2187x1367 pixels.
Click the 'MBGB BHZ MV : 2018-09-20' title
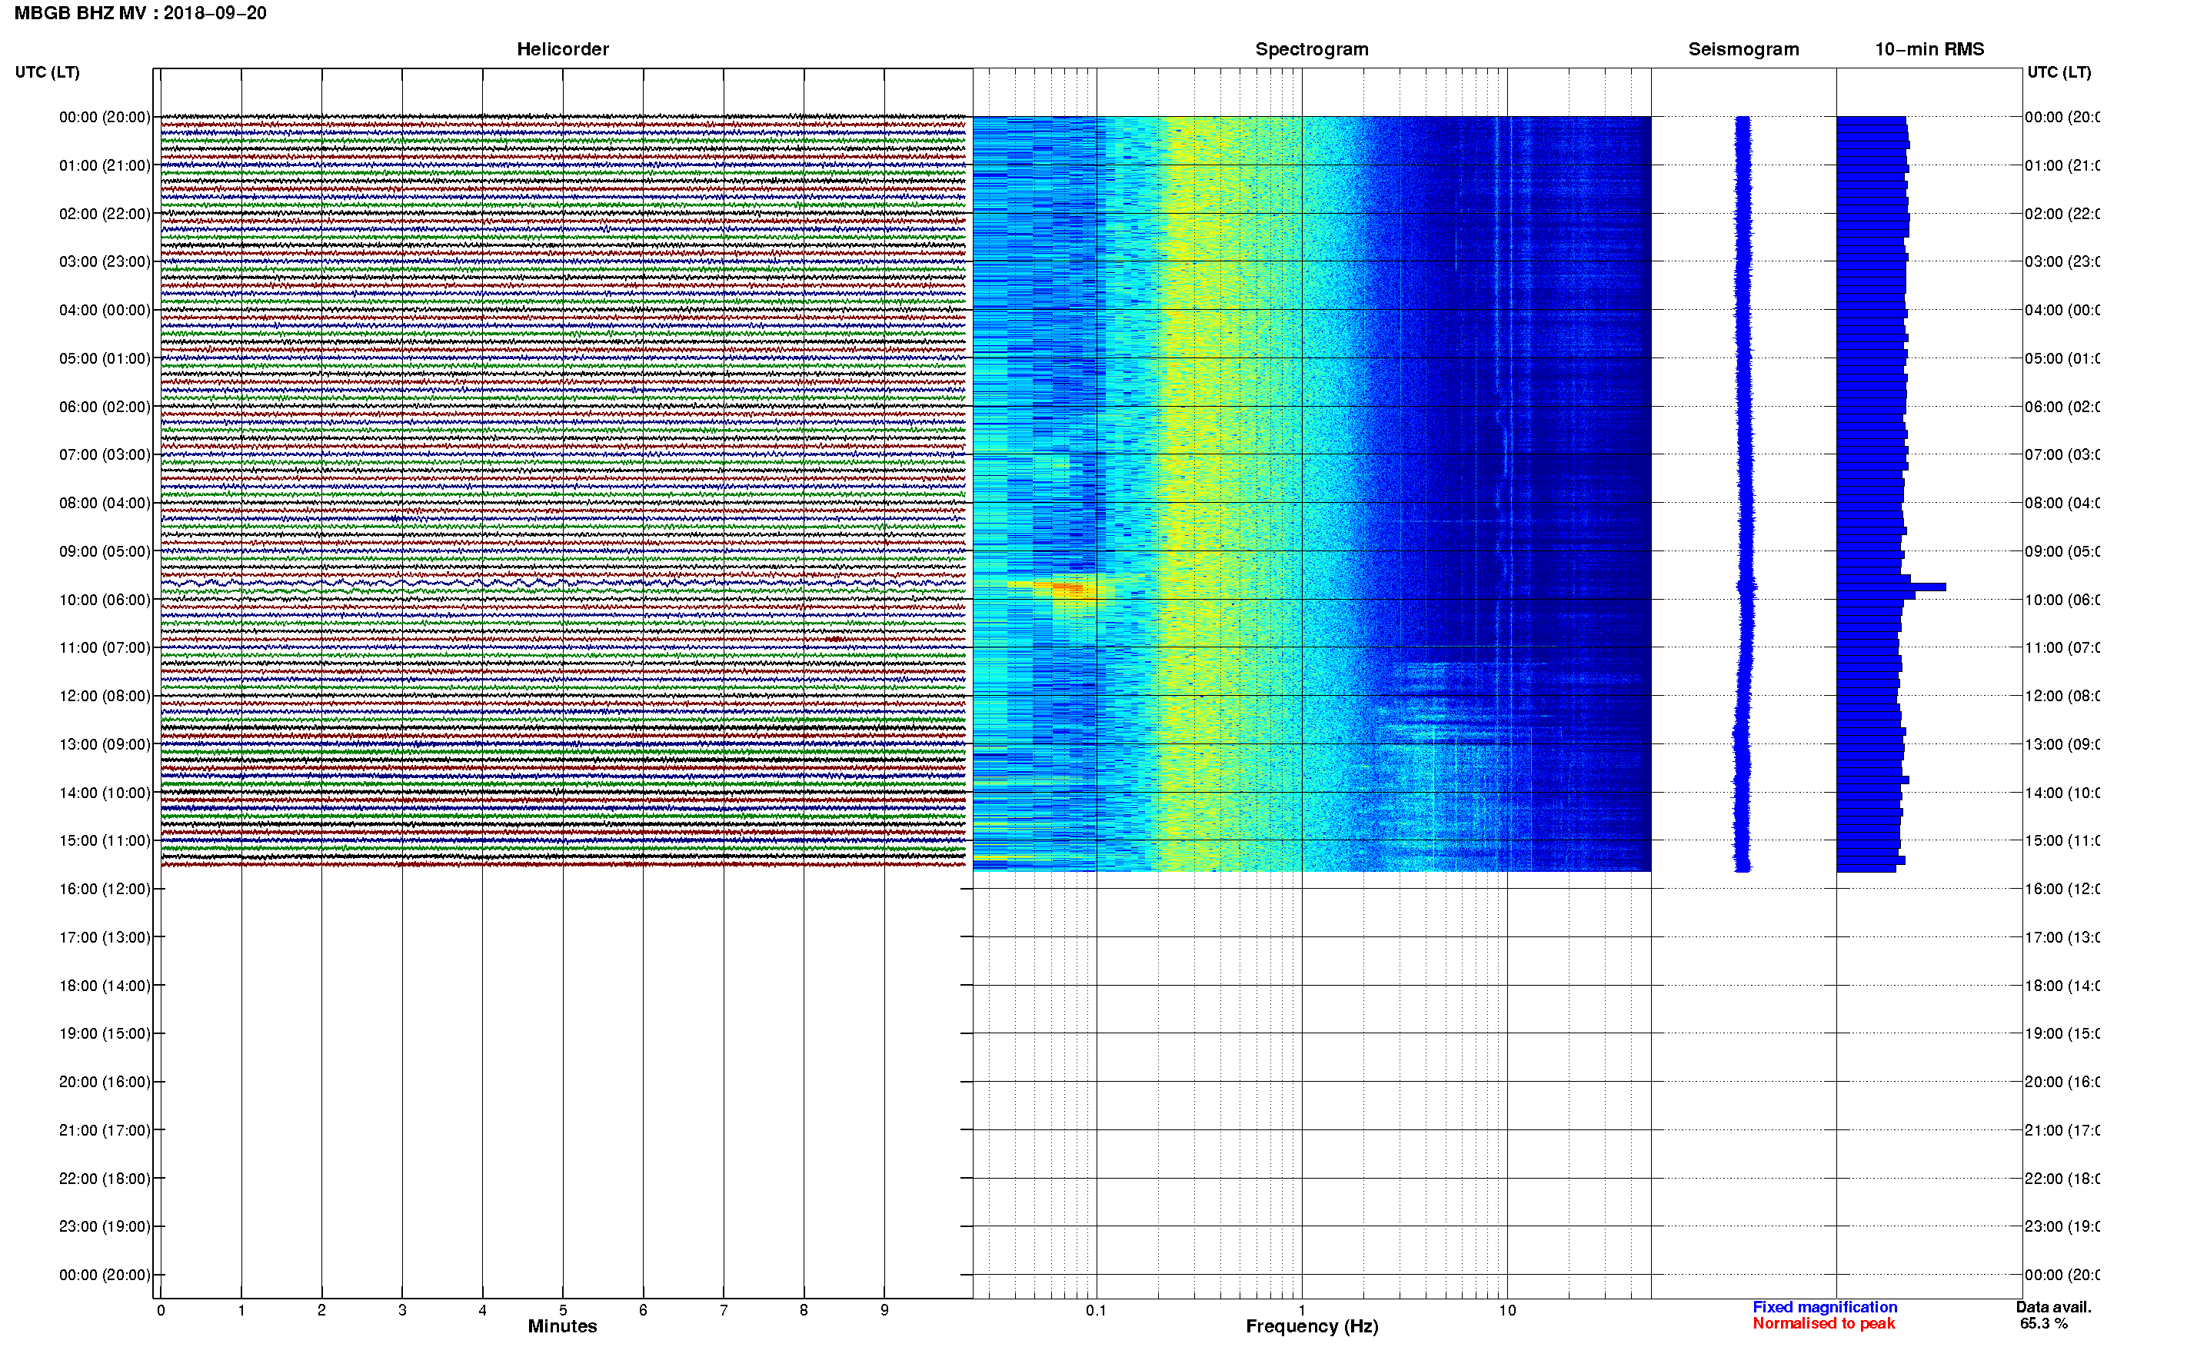pos(140,14)
